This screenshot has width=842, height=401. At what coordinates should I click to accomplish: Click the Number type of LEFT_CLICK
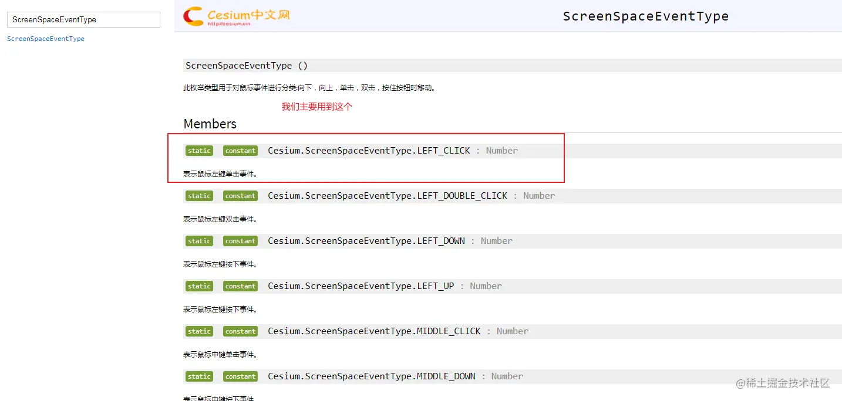(502, 151)
